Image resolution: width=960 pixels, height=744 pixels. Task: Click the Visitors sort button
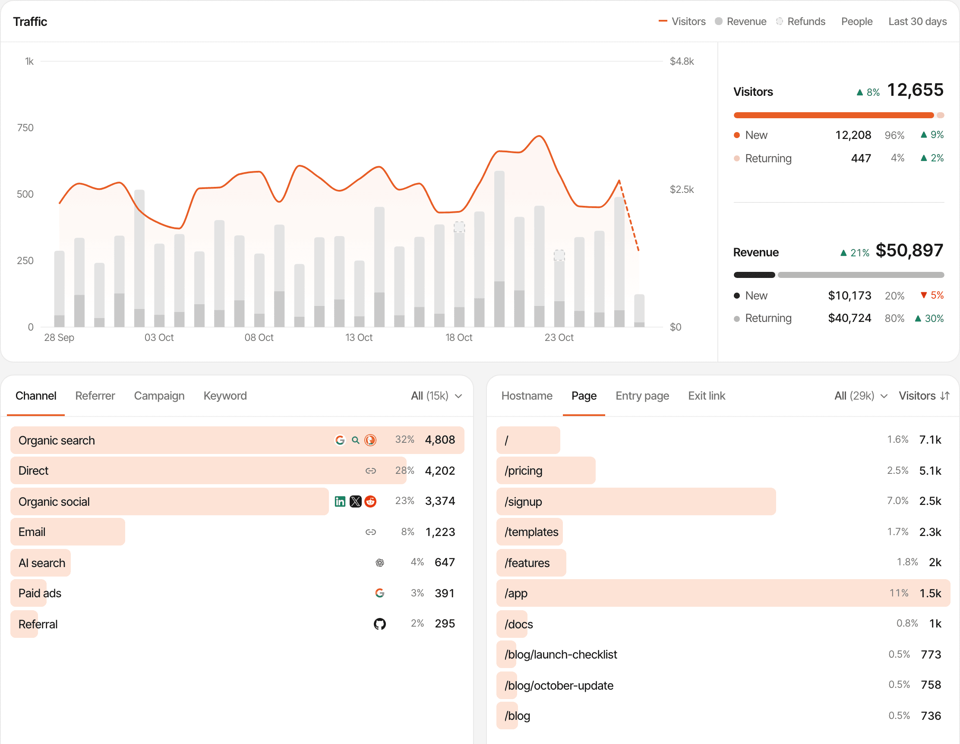click(x=924, y=396)
